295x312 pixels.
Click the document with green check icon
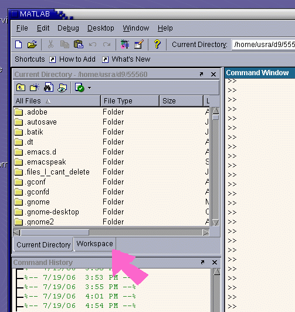click(x=79, y=88)
